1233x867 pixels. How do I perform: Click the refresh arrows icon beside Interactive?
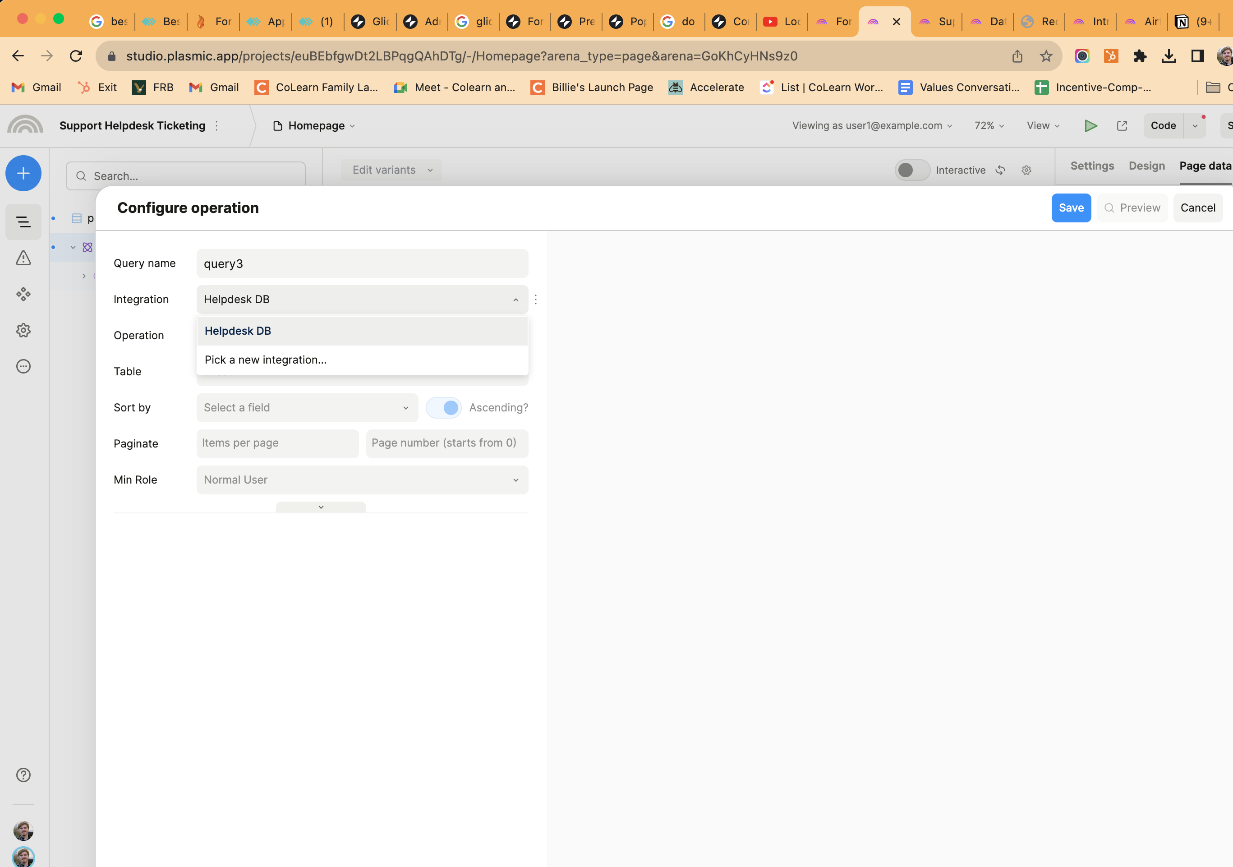point(1000,170)
